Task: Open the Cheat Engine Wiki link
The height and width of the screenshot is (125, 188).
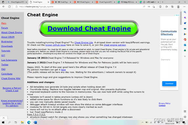Action: pos(11,78)
